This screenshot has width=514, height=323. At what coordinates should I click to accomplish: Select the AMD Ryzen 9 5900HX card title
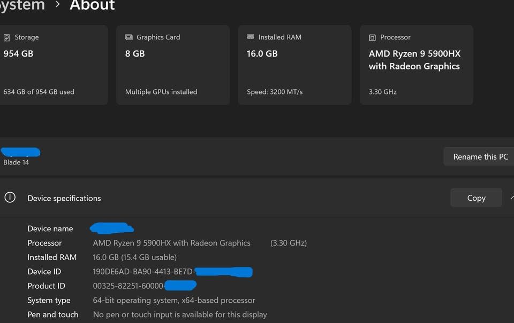[x=414, y=60]
